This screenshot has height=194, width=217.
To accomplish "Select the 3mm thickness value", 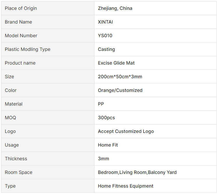I will 103,159.
